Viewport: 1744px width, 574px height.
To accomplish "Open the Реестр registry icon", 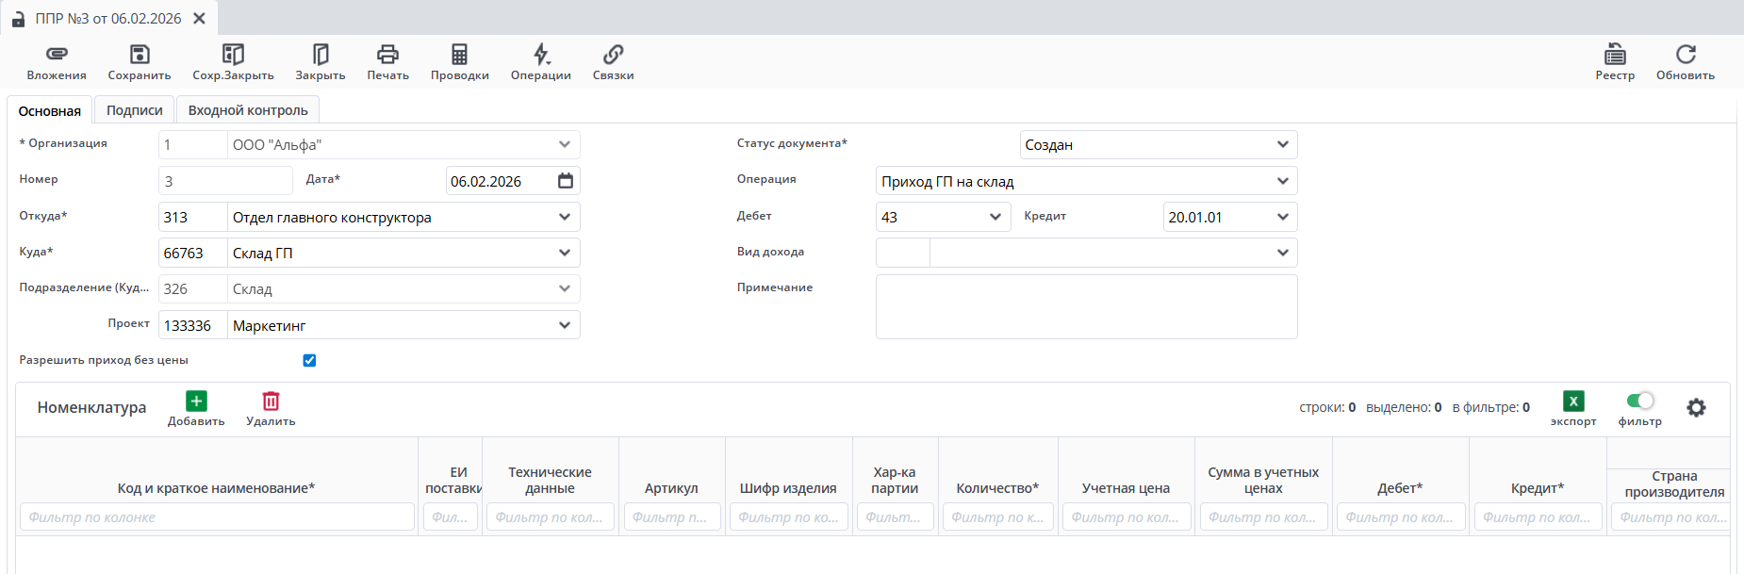I will click(1615, 55).
